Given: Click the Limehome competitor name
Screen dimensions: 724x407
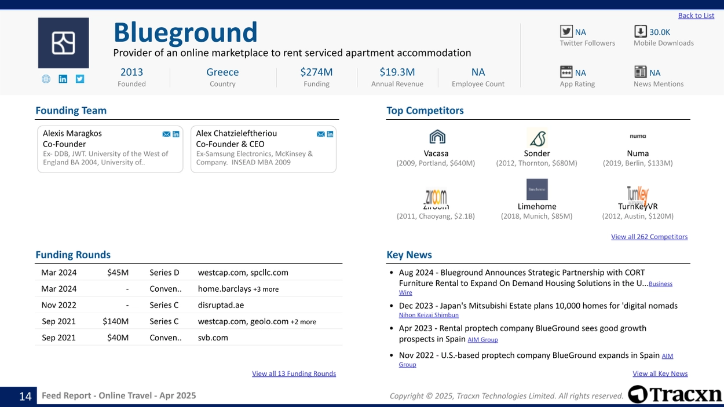Looking at the screenshot, I should click(x=537, y=207).
